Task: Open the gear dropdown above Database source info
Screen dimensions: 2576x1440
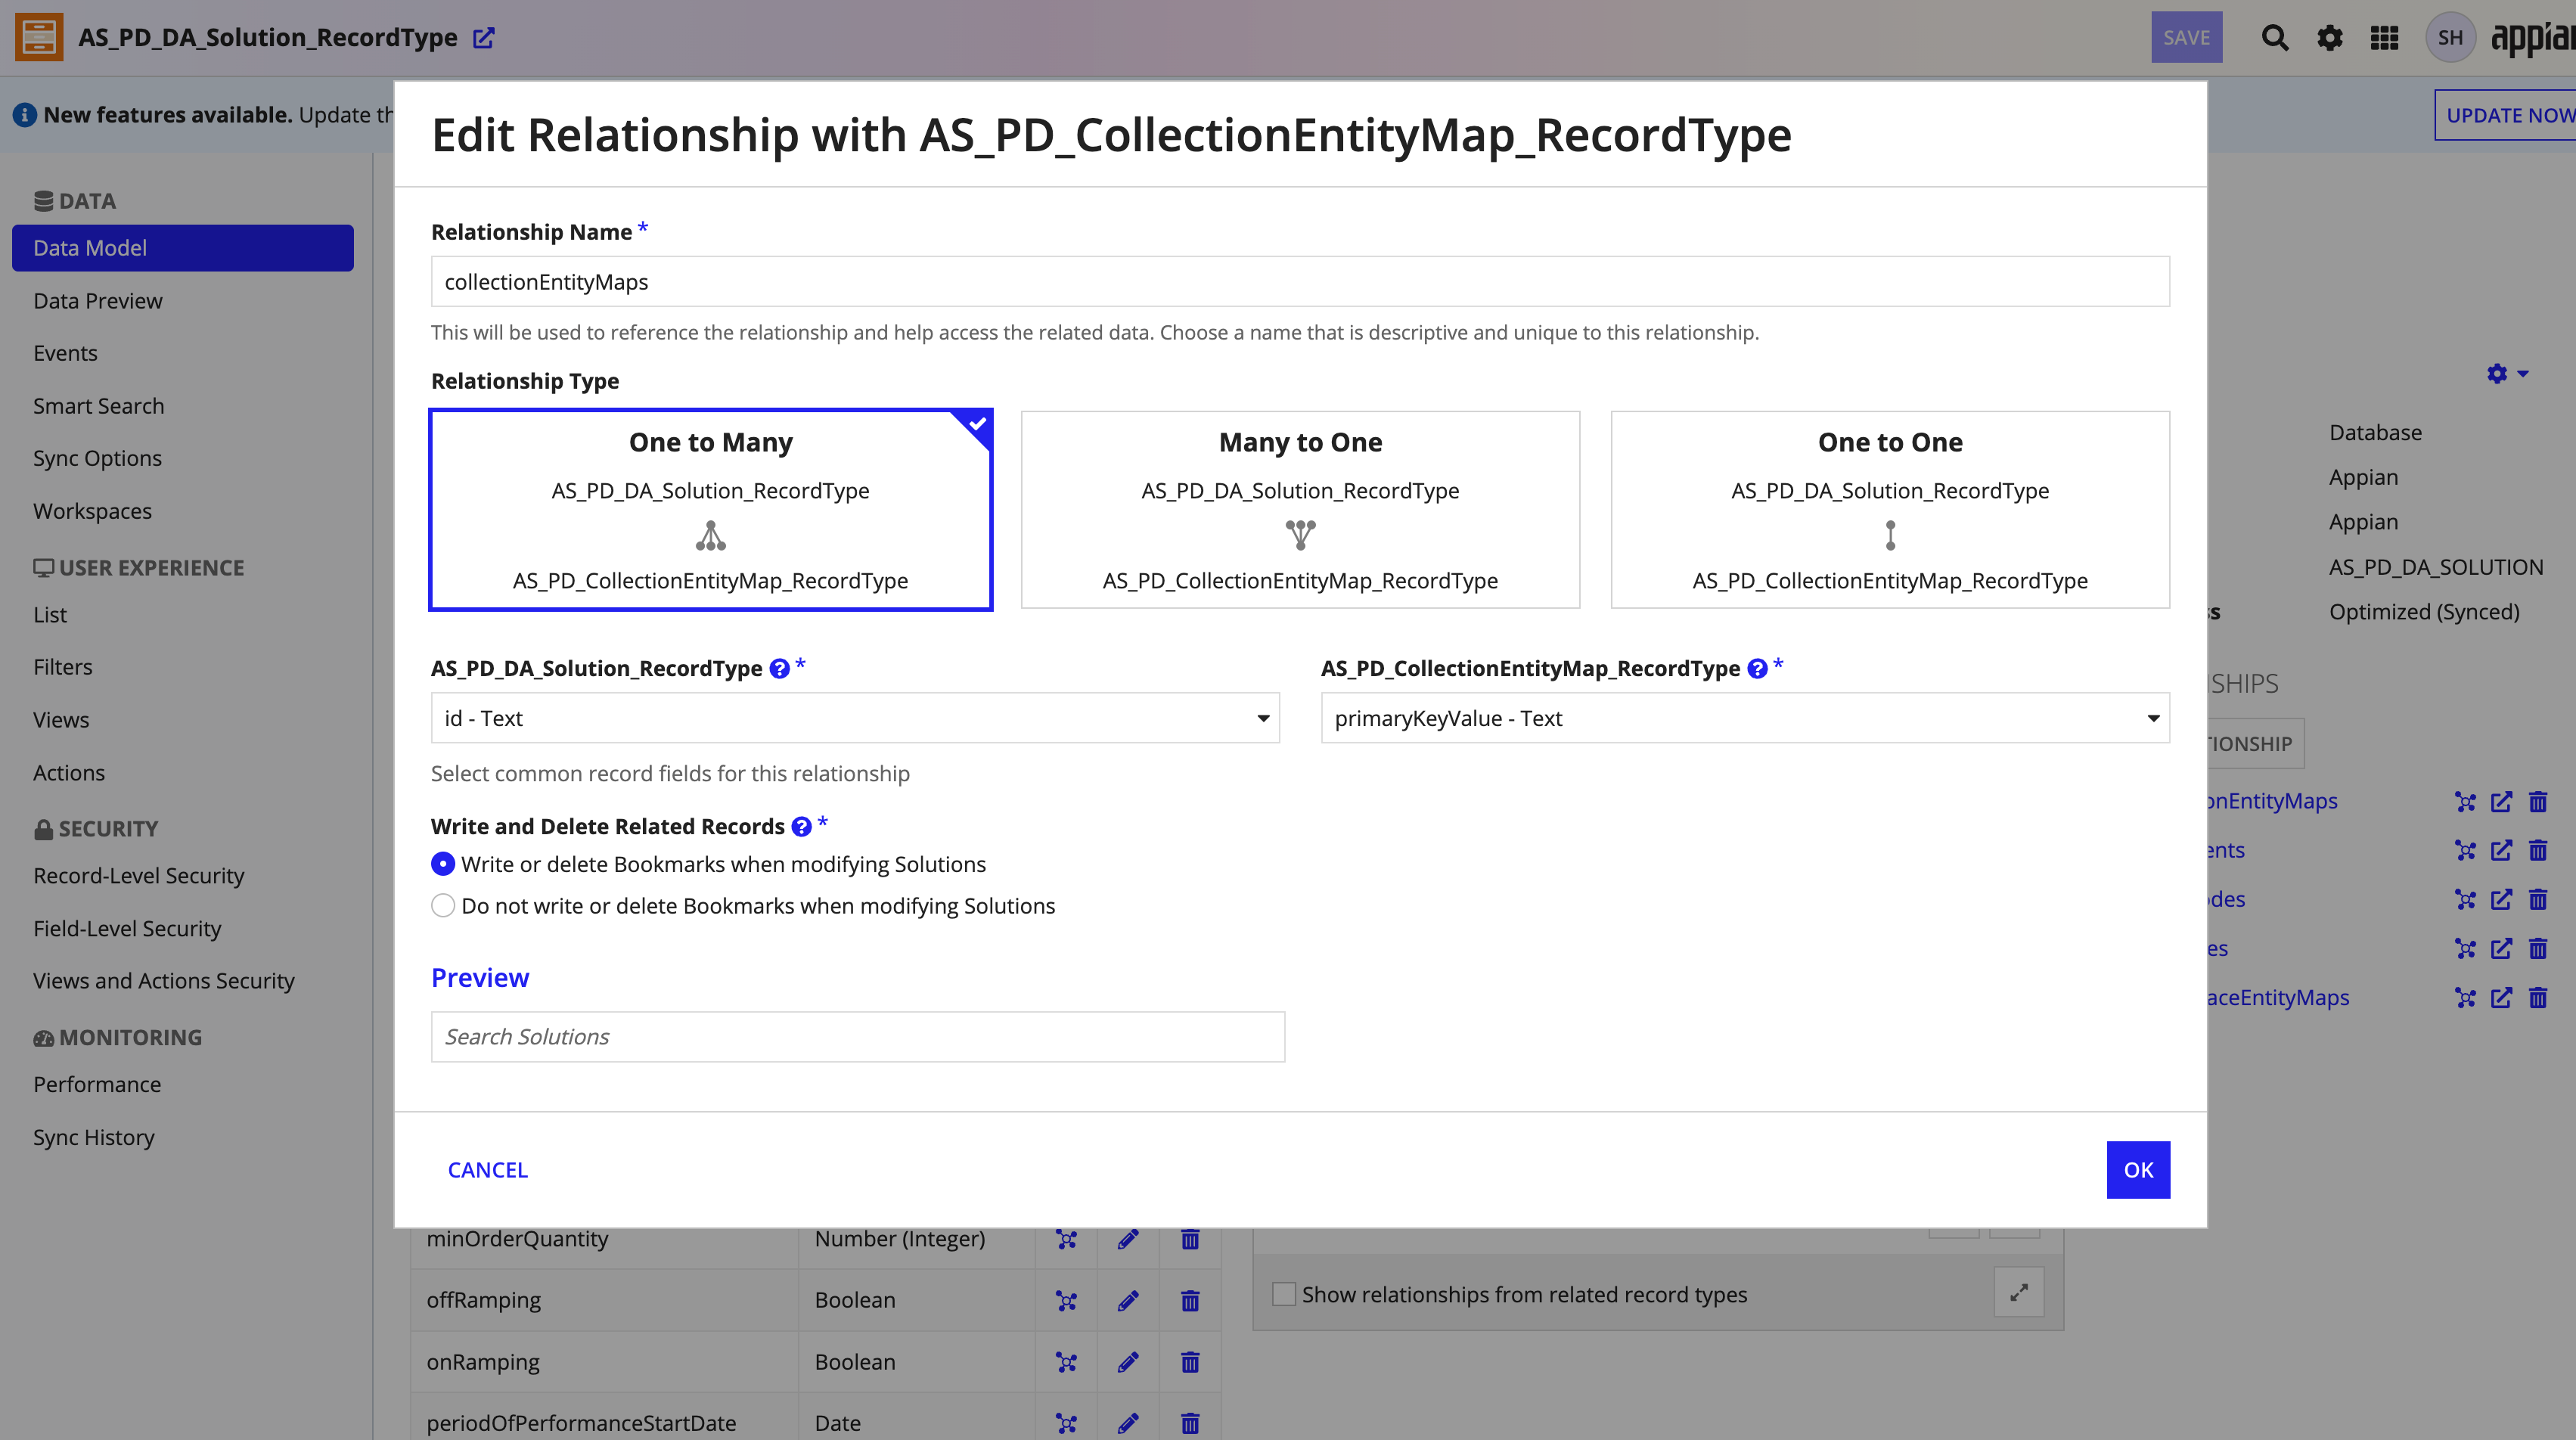Action: (2507, 373)
